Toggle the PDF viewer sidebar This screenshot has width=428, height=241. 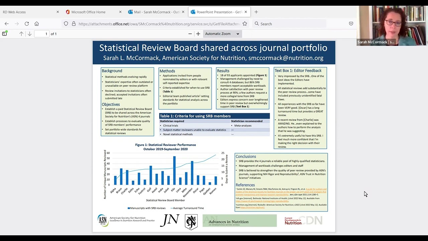5,33
